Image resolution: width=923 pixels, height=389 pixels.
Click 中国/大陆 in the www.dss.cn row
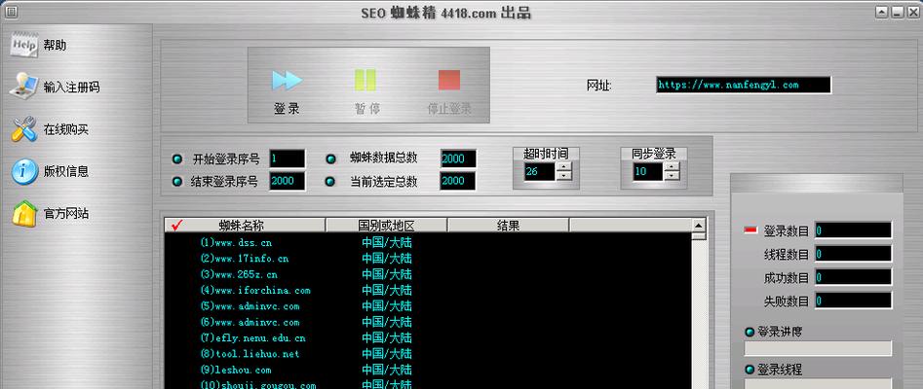pyautogui.click(x=387, y=242)
